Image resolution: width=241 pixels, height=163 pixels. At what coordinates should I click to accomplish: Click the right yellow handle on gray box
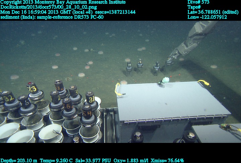pyautogui.click(x=204, y=83)
